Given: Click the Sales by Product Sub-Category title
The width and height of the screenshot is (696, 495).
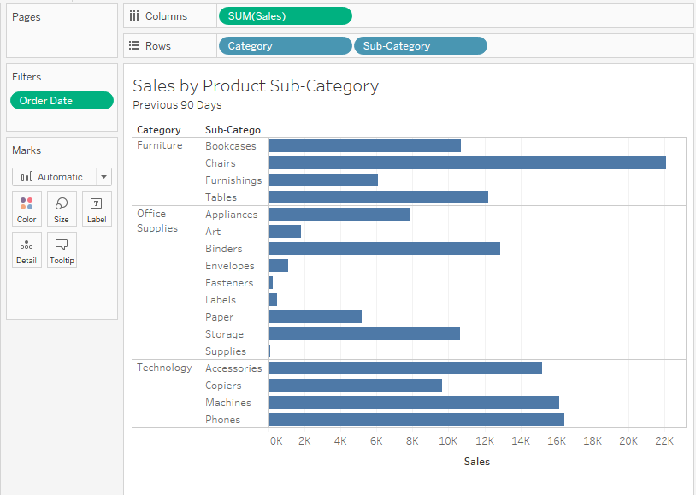Looking at the screenshot, I should [256, 85].
